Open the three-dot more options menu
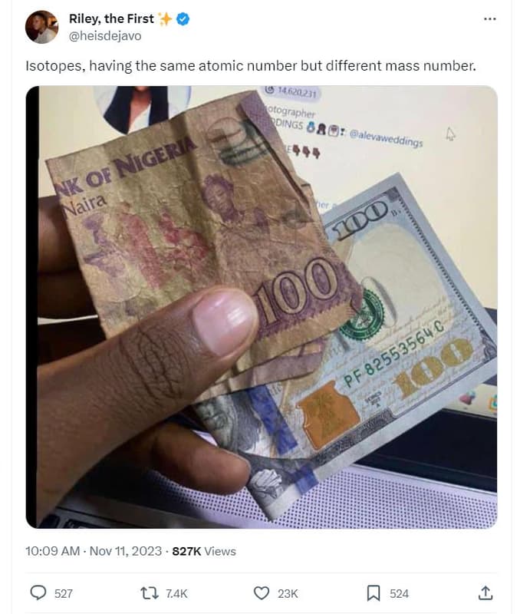Viewport: 520px width, 614px height. click(489, 18)
